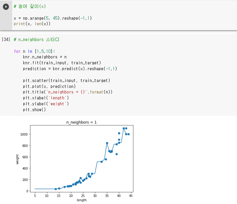Viewport: 237px width, 204px height.
Task: Click the line 'plt.plot(x, prediction)'
Action: tap(49, 86)
